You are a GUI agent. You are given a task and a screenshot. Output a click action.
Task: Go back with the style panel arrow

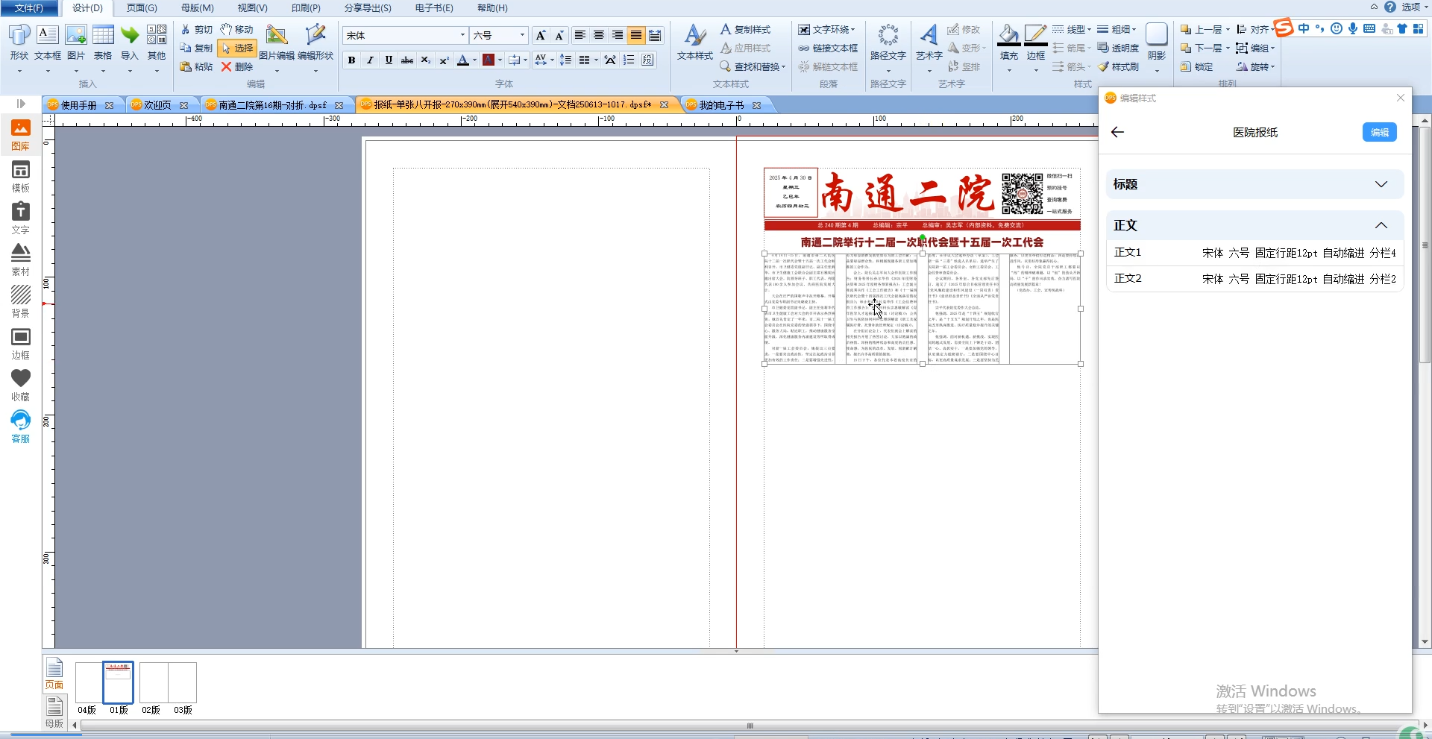pos(1117,132)
